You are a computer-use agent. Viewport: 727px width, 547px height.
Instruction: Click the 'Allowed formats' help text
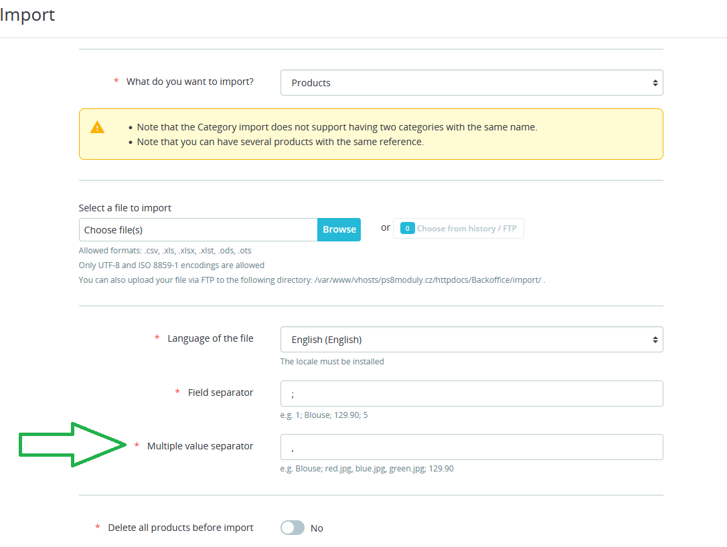click(x=165, y=251)
